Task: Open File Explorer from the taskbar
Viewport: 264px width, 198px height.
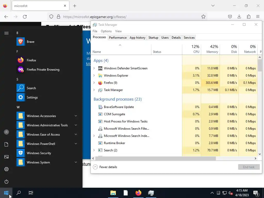Action: [113, 193]
